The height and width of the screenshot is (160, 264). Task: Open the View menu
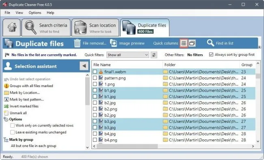pos(19,13)
